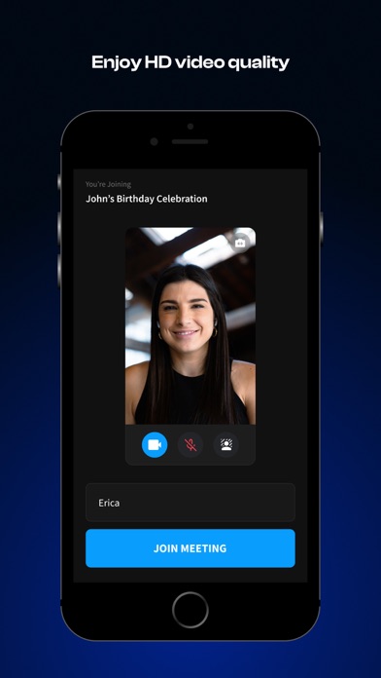This screenshot has width=381, height=678.
Task: Tap the flip camera icon on preview
Action: tap(240, 243)
